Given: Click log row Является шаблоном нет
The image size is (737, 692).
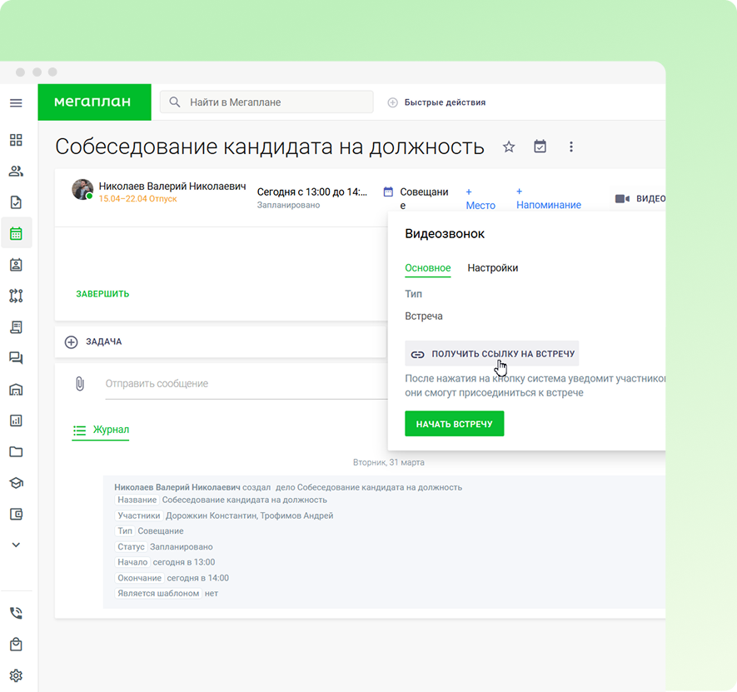Looking at the screenshot, I should 167,594.
